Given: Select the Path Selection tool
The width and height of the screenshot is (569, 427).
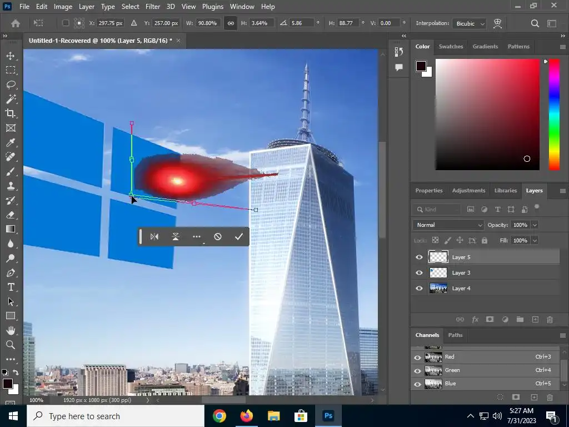Looking at the screenshot, I should pos(11,302).
